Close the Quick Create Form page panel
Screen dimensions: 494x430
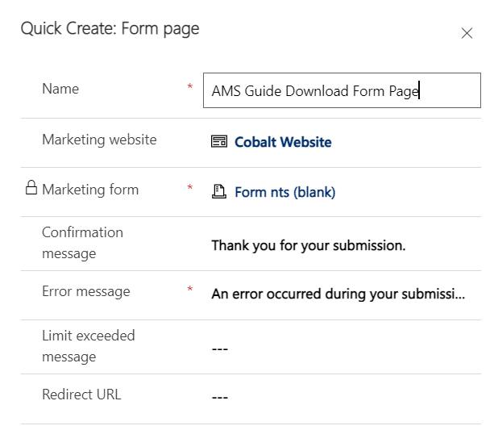[467, 33]
